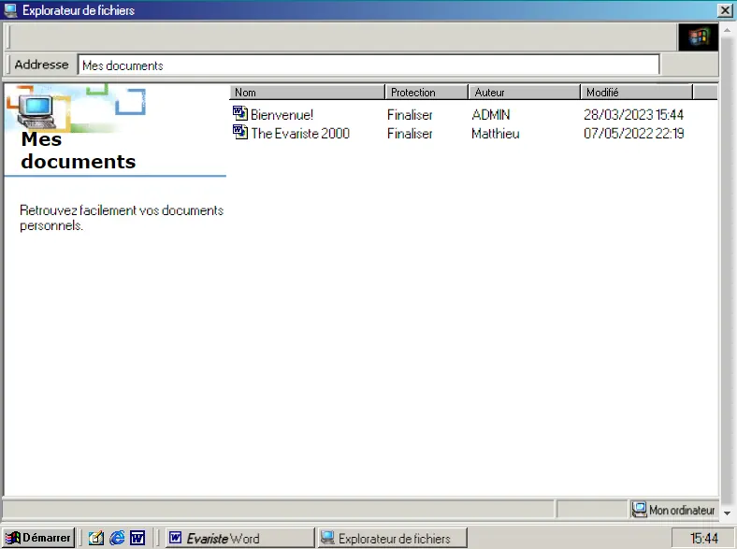Click Finaliser in the Bienvenue! row
The height and width of the screenshot is (549, 737).
coord(410,115)
